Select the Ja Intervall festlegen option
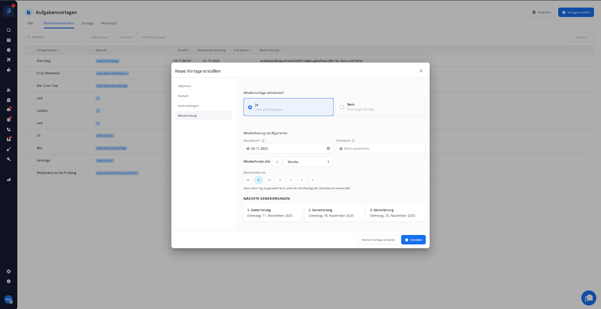601x309 pixels. [x=288, y=107]
